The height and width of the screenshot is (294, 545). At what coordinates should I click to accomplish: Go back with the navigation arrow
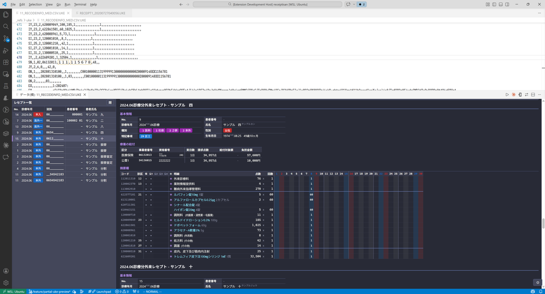pos(181,4)
